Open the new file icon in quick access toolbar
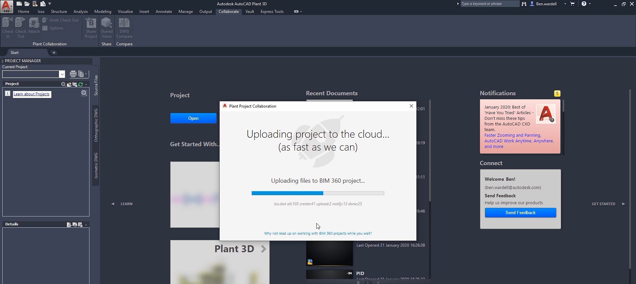 pos(19,4)
